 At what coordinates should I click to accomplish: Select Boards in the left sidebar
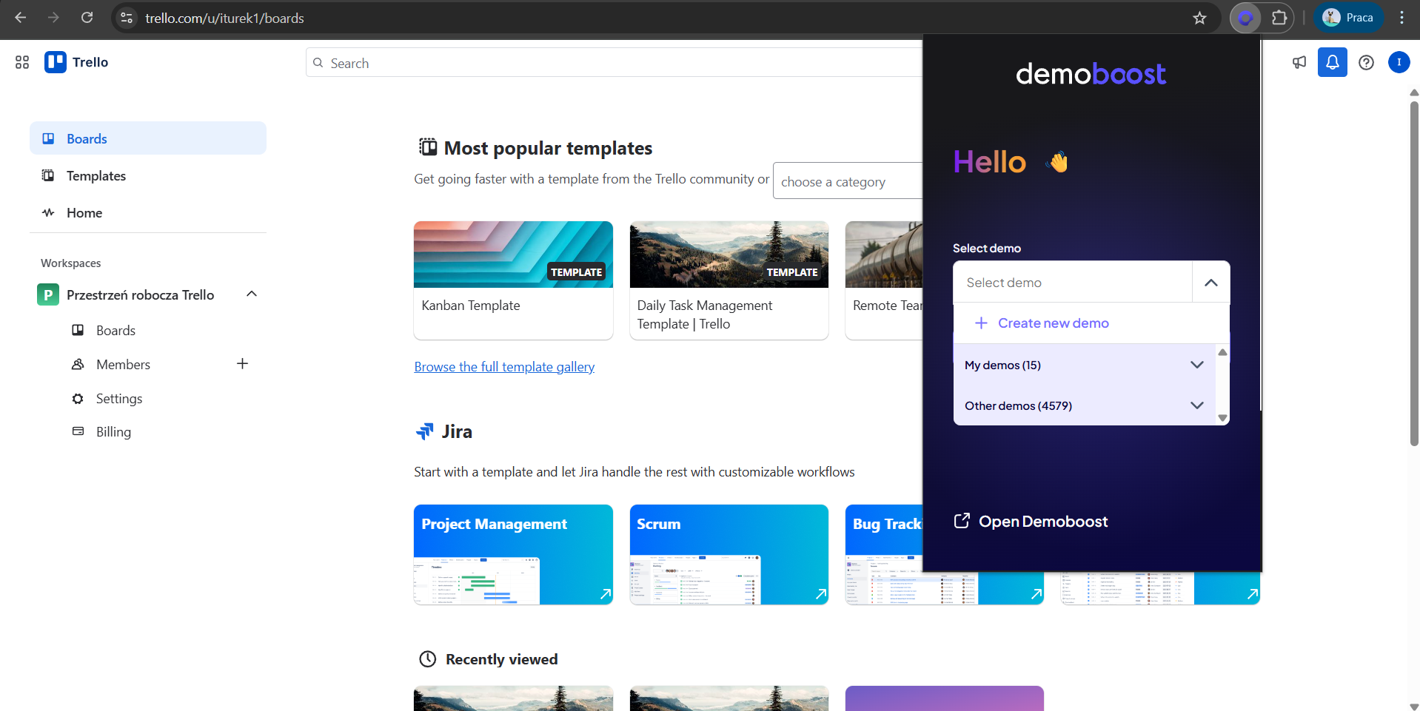[148, 138]
